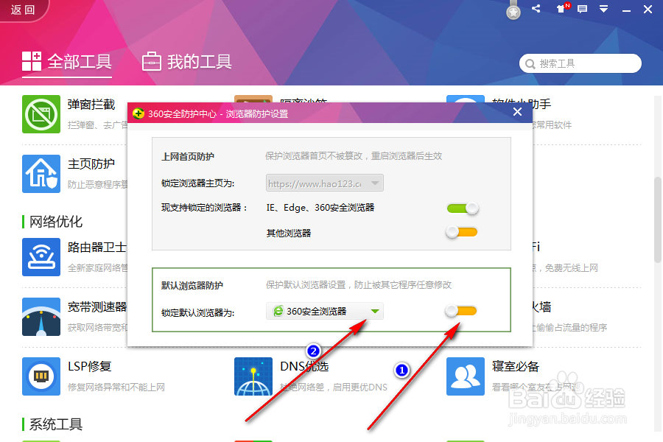Click the 返回 back button
Screen dimensions: 663x442
23,10
